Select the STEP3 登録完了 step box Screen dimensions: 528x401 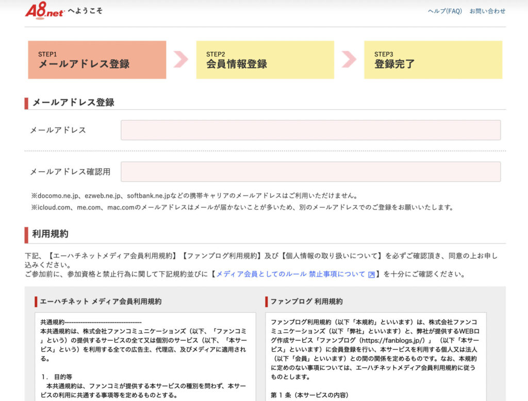tap(433, 60)
